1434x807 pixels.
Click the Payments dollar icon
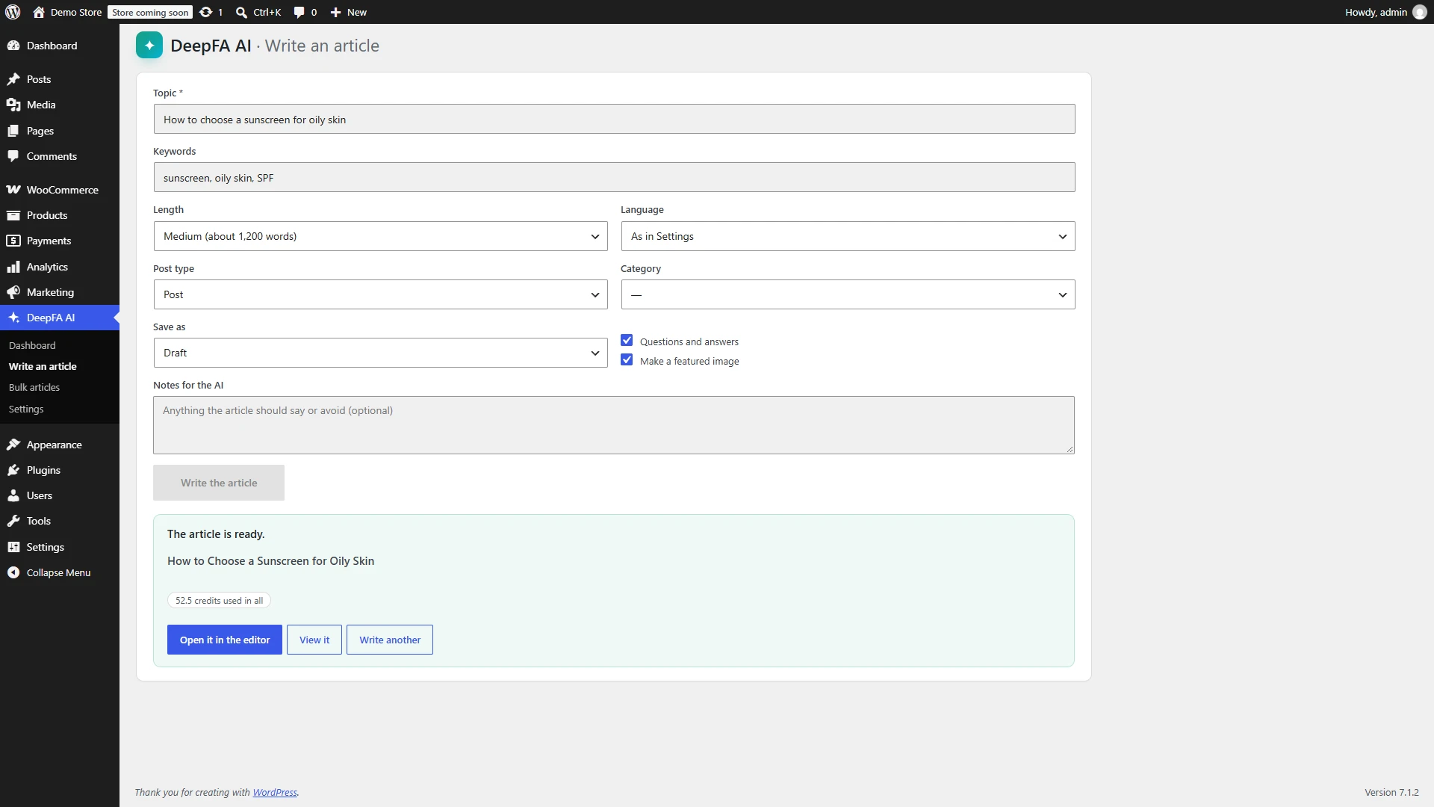pos(13,241)
